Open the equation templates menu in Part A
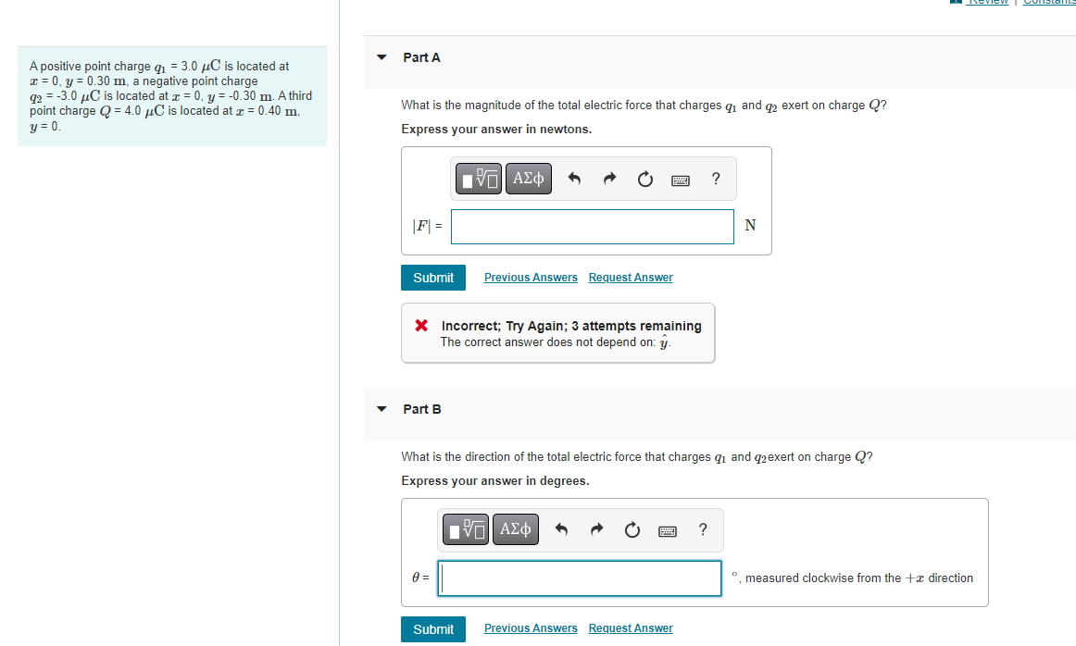This screenshot has width=1076, height=646. tap(478, 178)
